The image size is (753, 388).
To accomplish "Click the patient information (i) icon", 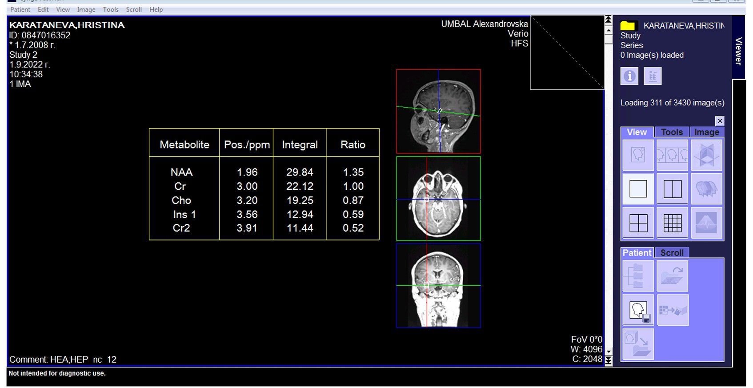I will (629, 76).
